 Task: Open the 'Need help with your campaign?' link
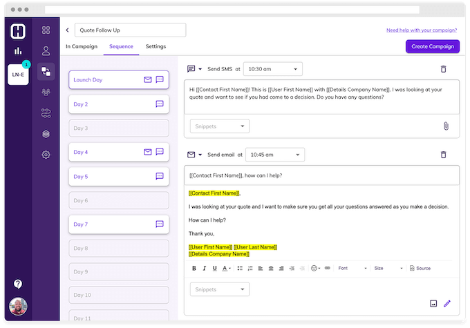[x=422, y=30]
